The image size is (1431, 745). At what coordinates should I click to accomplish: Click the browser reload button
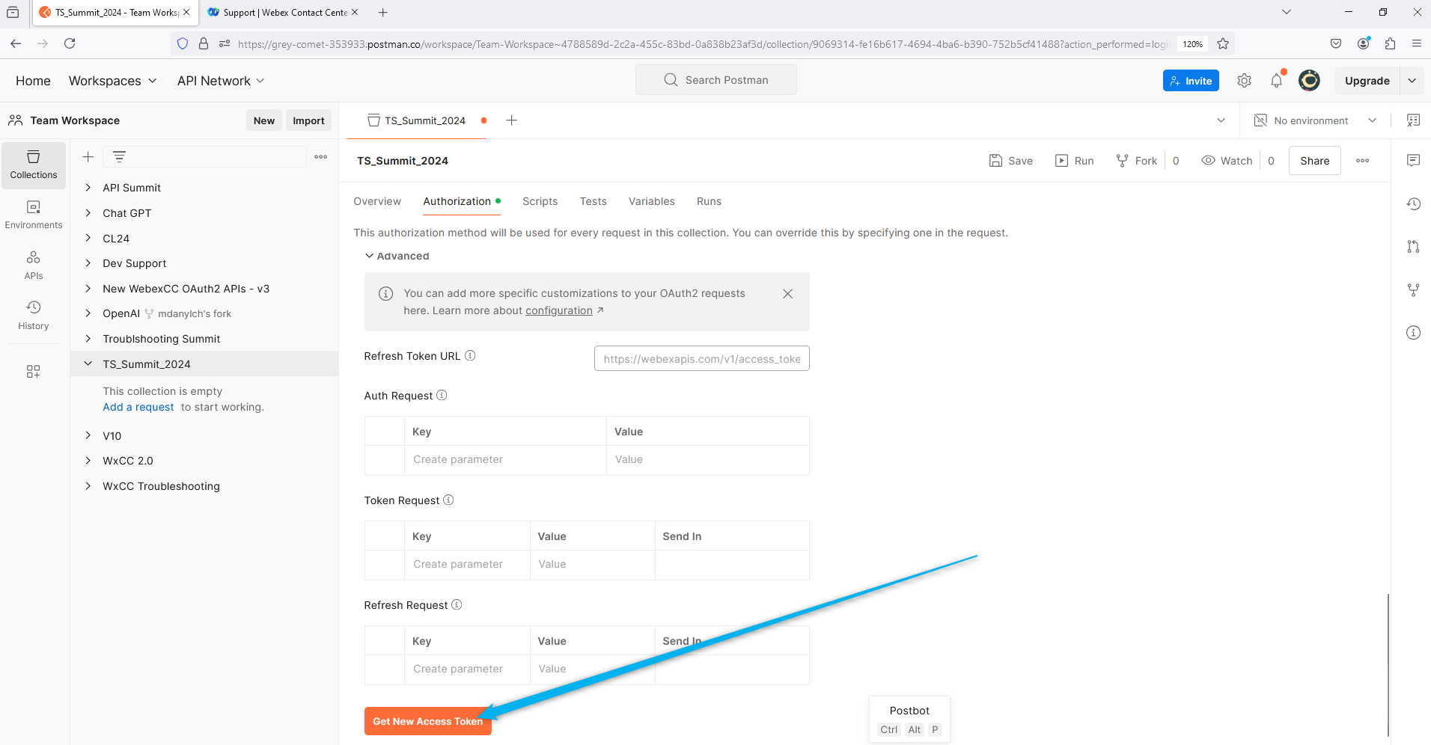(70, 43)
